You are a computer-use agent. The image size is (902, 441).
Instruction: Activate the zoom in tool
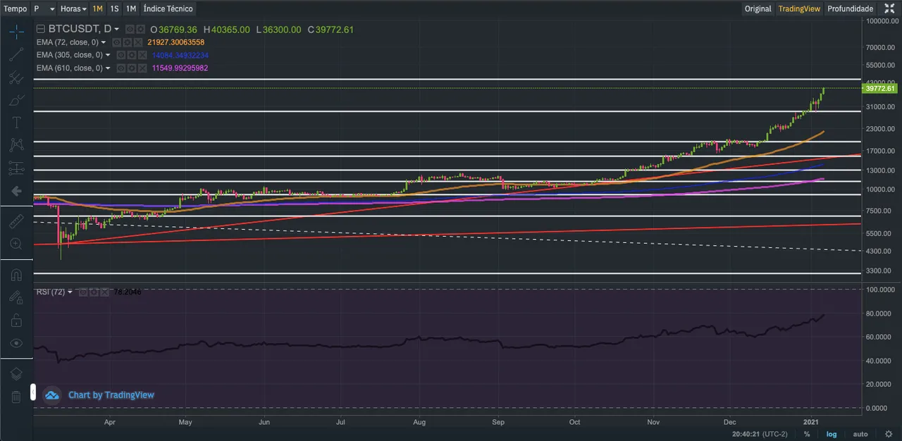point(16,244)
